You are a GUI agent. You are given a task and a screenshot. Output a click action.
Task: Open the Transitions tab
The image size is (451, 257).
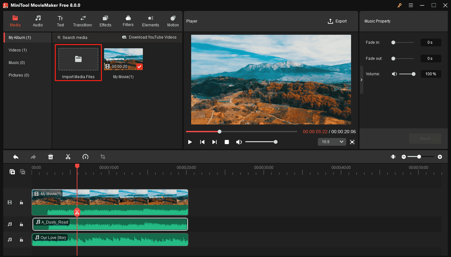(x=83, y=21)
